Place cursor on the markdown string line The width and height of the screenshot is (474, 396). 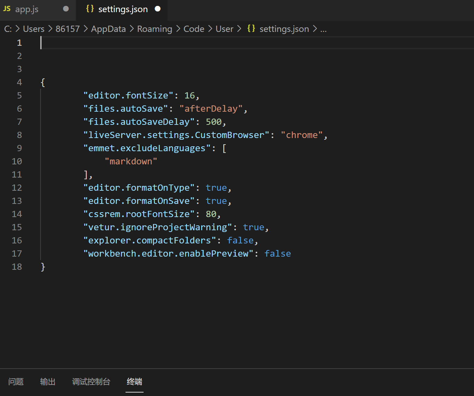pos(131,161)
